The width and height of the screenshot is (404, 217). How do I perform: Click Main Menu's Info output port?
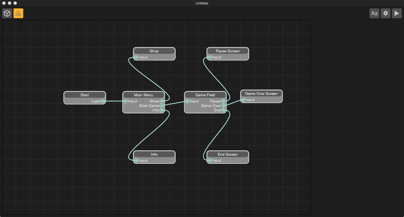click(162, 110)
